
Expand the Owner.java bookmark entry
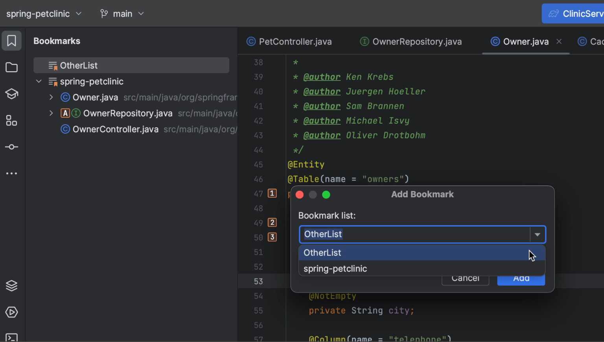point(51,97)
